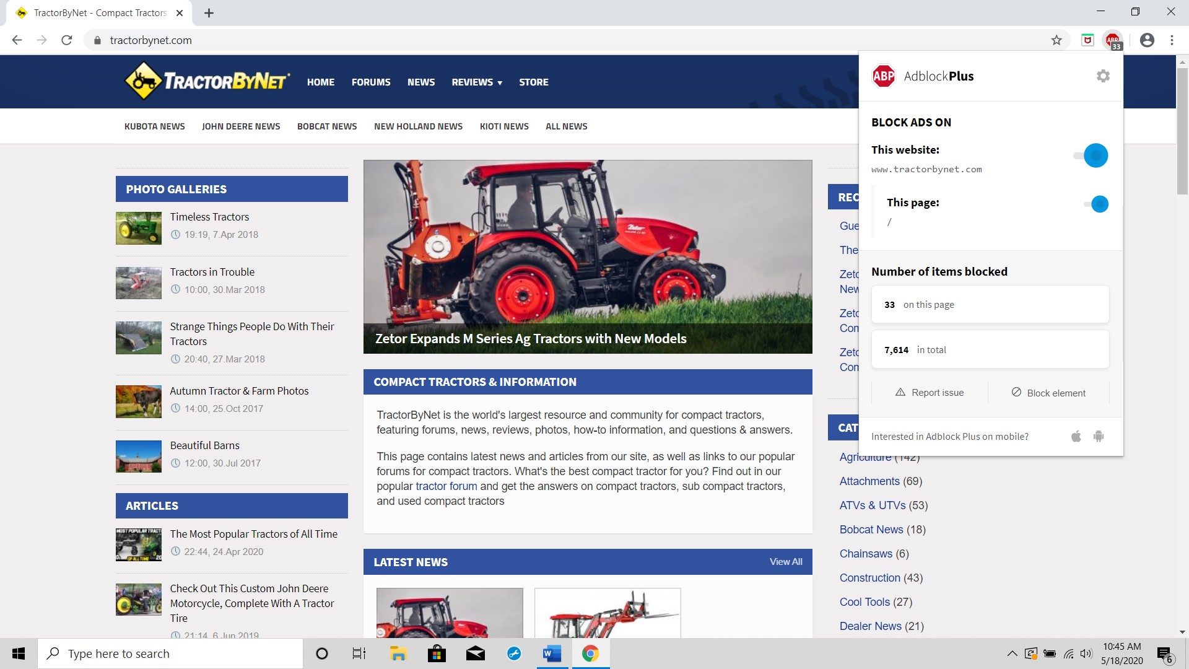Screen dimensions: 1189x669
Task: Open the FORUMS nav item
Action: (x=371, y=82)
